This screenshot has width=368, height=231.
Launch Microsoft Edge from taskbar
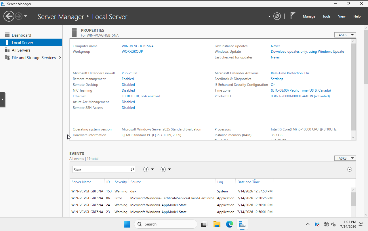[229, 224]
